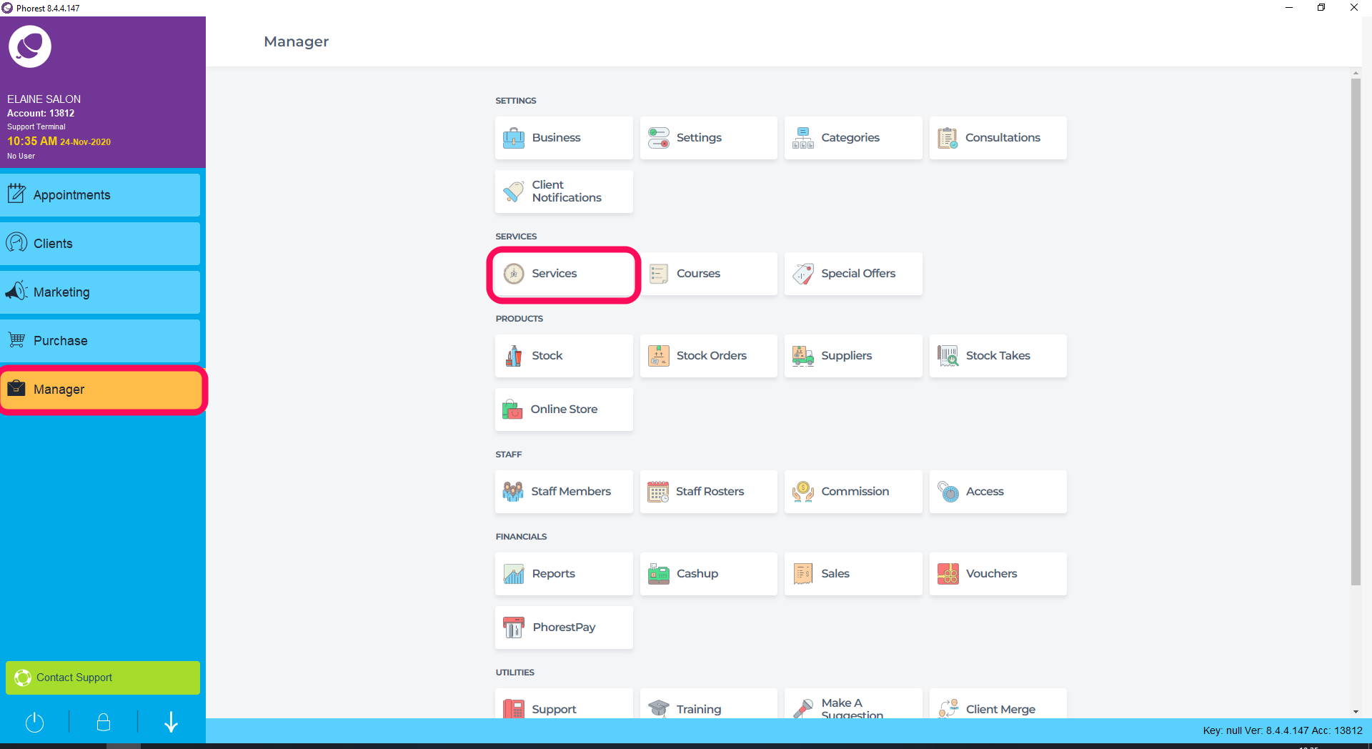The width and height of the screenshot is (1372, 749).
Task: Click the '10:35 AM' clock text
Action: click(x=32, y=142)
